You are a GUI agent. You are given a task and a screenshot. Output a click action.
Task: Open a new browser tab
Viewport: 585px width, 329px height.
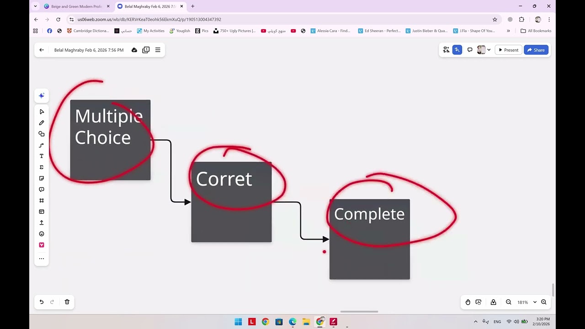coord(192,6)
